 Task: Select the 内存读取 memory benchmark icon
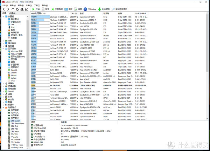pos(9,110)
